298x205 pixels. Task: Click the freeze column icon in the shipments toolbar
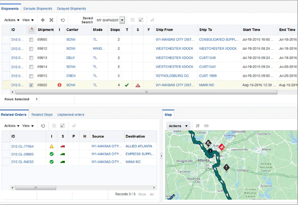pyautogui.click(x=132, y=20)
